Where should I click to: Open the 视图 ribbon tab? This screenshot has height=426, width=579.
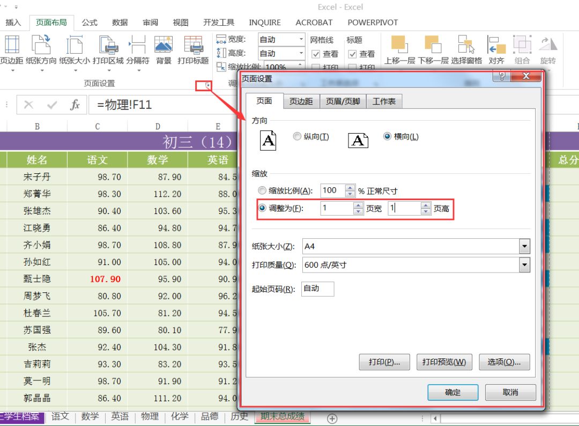[x=181, y=23]
